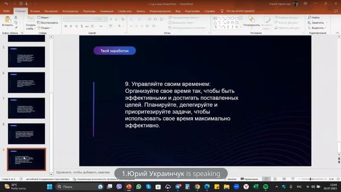Click the accessibility check status bar entry

pyautogui.click(x=103, y=179)
